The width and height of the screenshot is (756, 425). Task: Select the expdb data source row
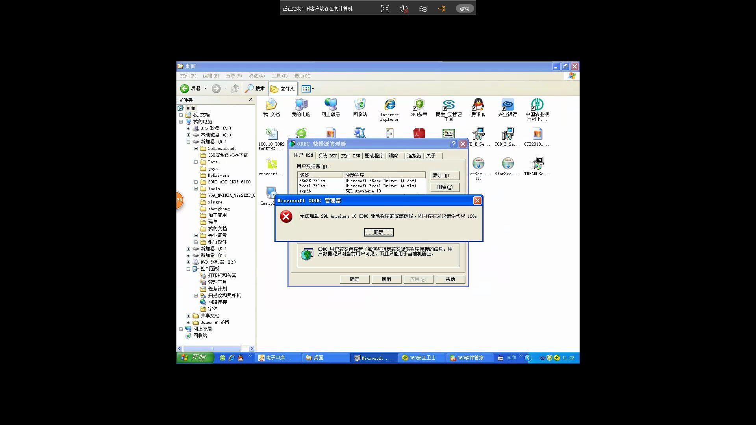click(361, 191)
